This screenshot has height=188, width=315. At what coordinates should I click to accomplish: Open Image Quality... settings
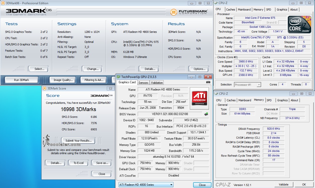click(63, 80)
